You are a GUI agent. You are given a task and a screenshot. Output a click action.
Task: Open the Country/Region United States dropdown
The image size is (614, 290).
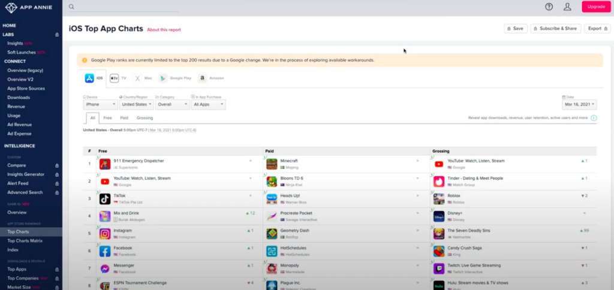(137, 104)
